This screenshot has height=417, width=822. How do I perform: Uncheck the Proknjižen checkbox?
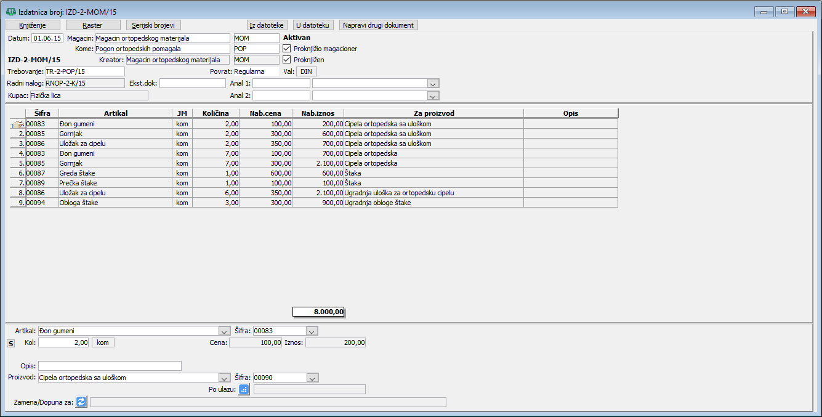(x=286, y=60)
